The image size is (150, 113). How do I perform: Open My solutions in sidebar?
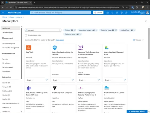coord(6,63)
